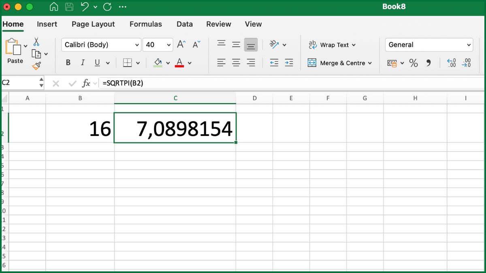
Task: Select the center align icon
Action: coord(236,63)
